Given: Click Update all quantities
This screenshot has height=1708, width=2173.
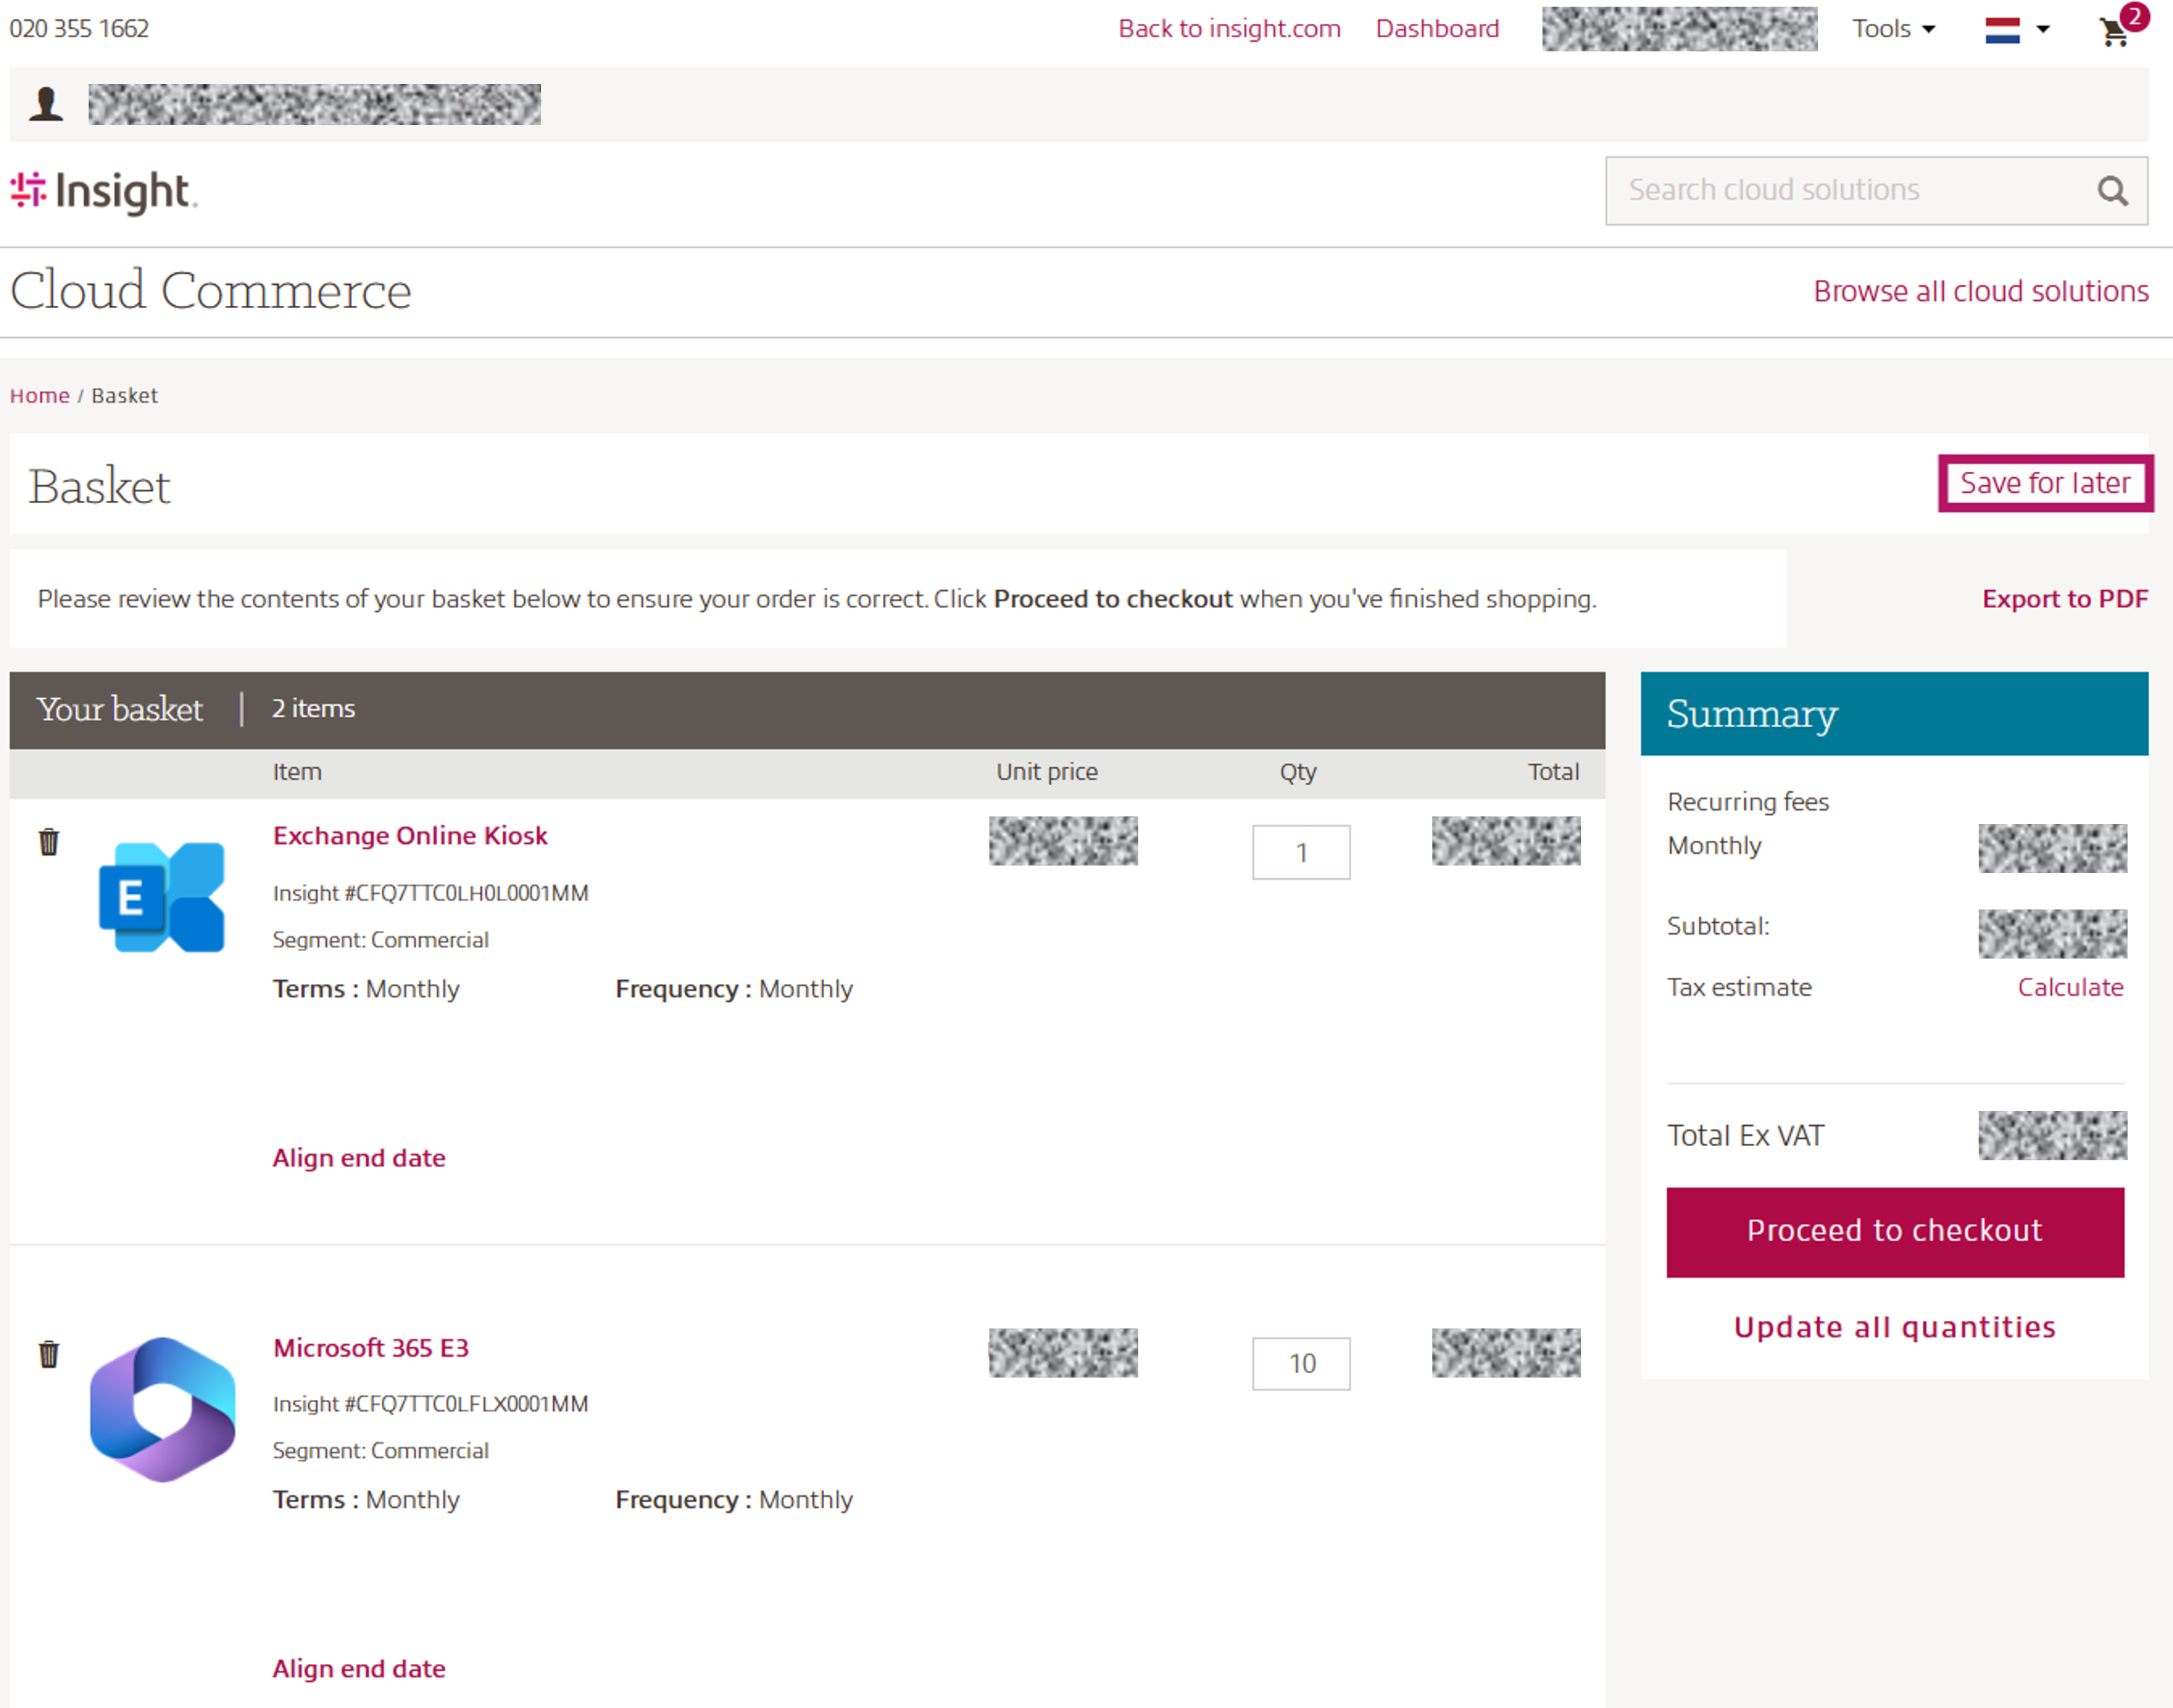Looking at the screenshot, I should pos(1894,1327).
